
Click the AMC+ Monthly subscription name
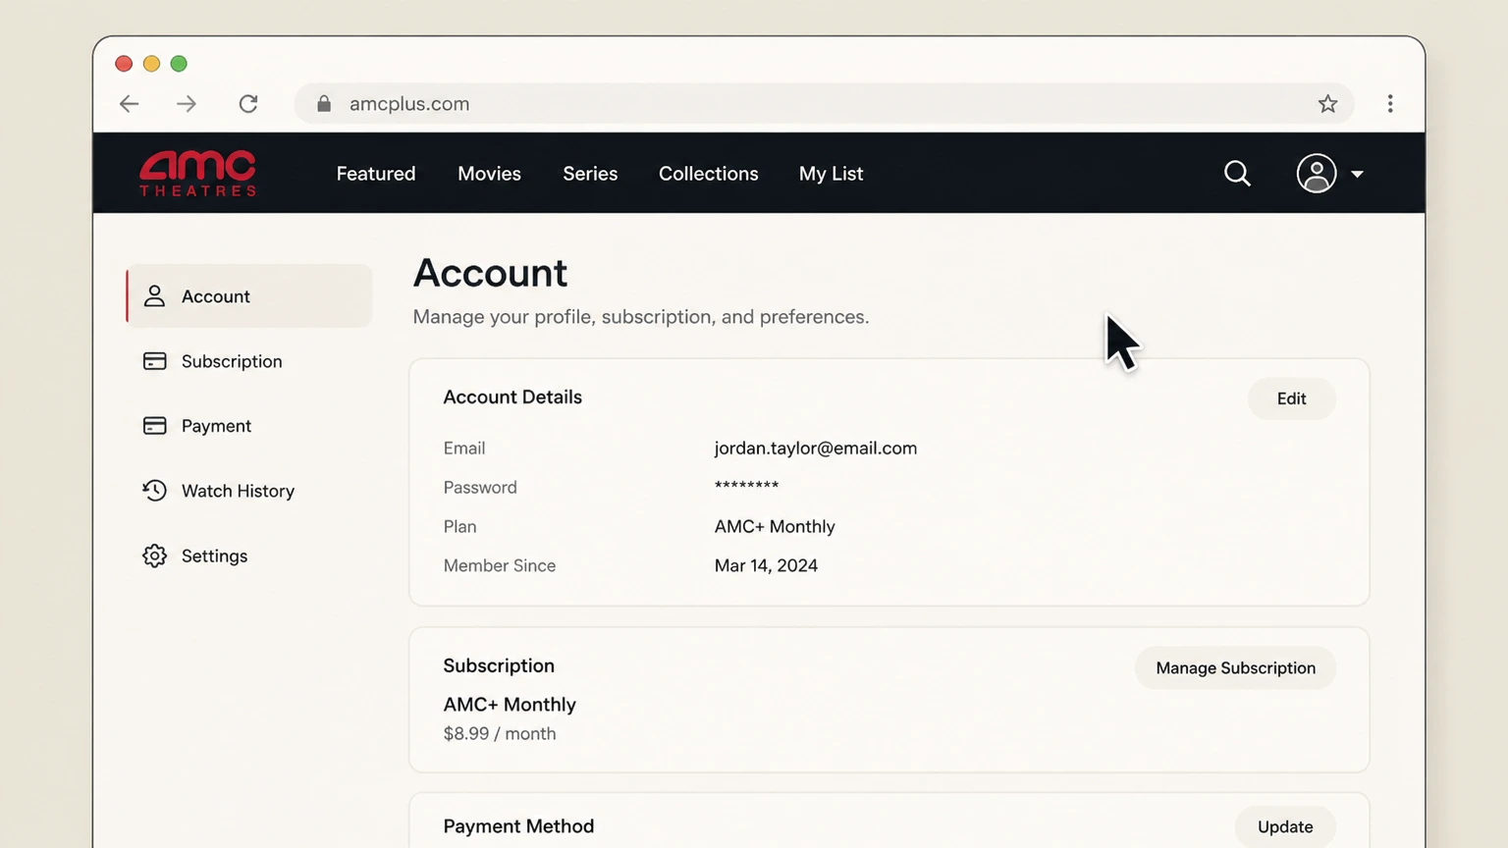pos(510,705)
